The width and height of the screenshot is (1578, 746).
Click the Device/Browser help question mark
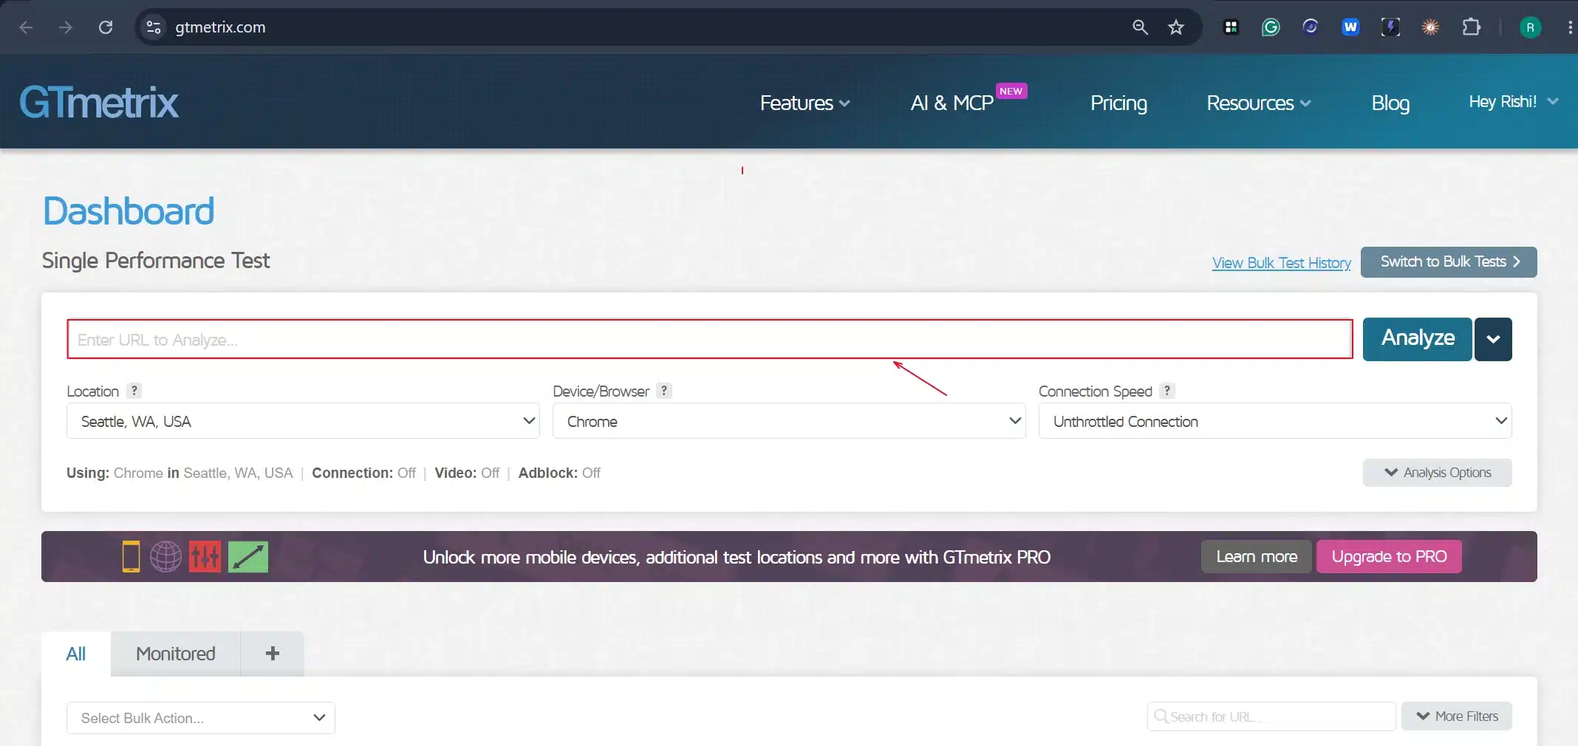point(664,391)
